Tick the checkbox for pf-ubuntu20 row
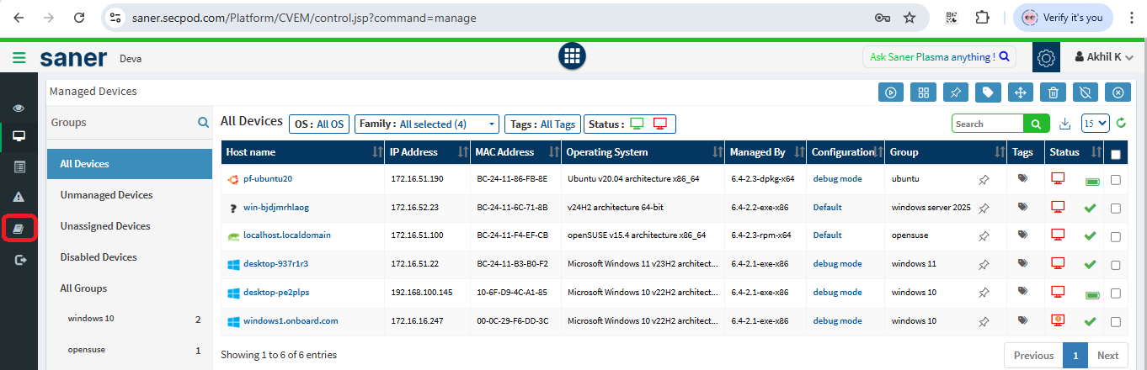The image size is (1147, 370). [x=1116, y=179]
